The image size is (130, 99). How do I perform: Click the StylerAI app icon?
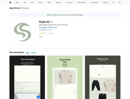point(22,32)
